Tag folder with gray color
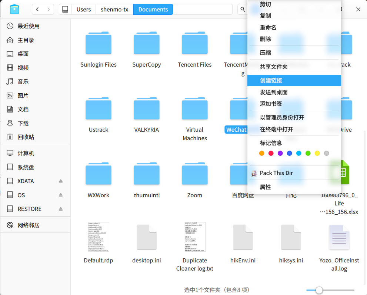The height and width of the screenshot is (295, 367). 327,153
